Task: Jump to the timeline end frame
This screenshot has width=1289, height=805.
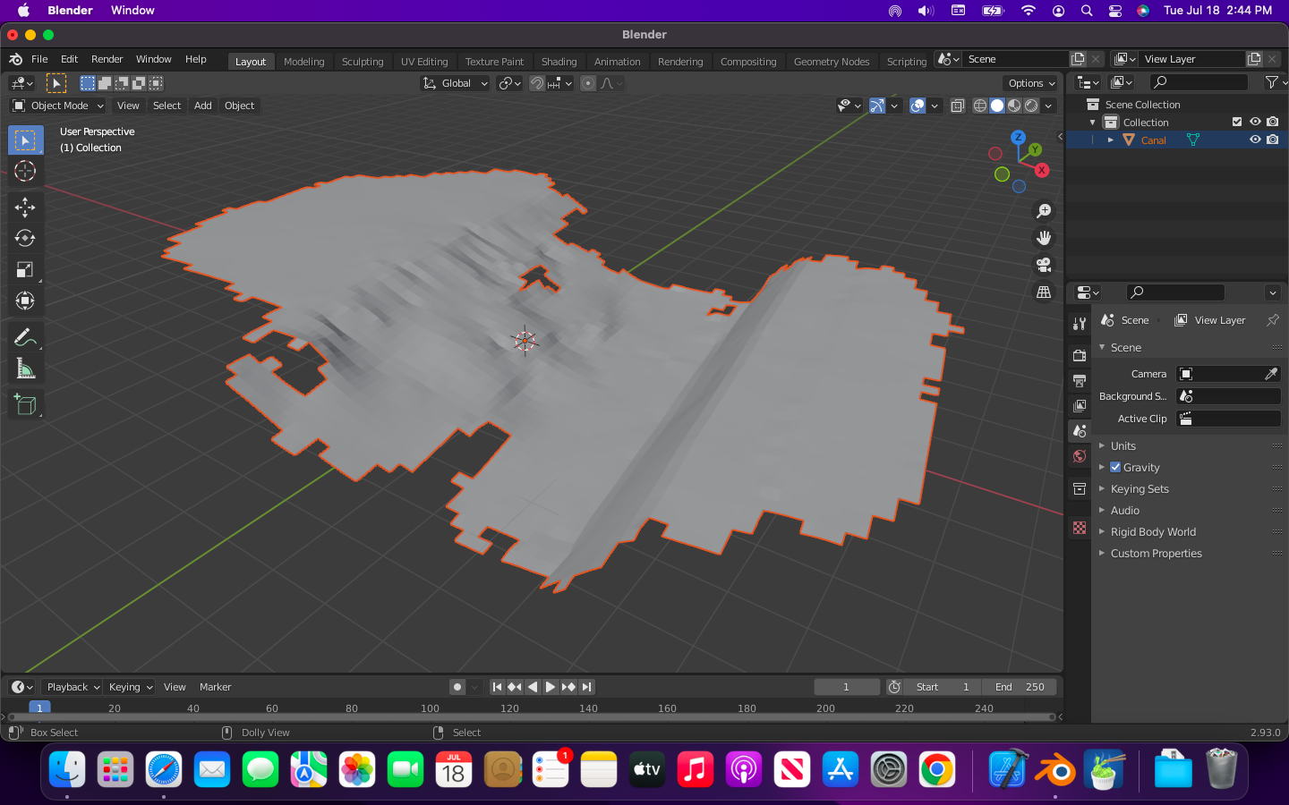Action: [x=586, y=687]
